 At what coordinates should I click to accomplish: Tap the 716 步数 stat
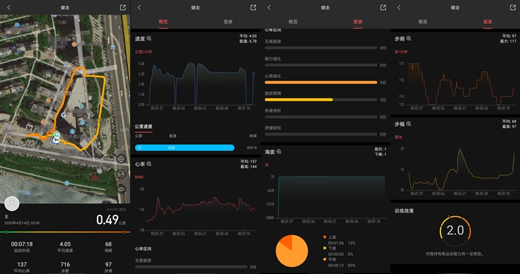coord(65,268)
